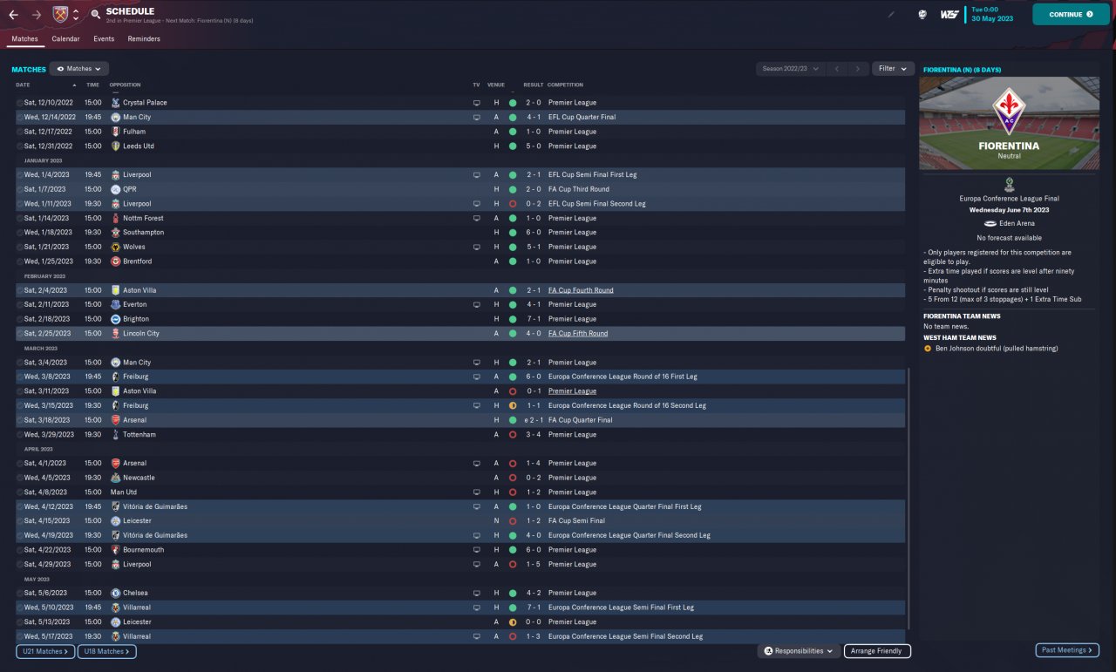1116x672 pixels.
Task: Open U18 Matches
Action: [106, 651]
